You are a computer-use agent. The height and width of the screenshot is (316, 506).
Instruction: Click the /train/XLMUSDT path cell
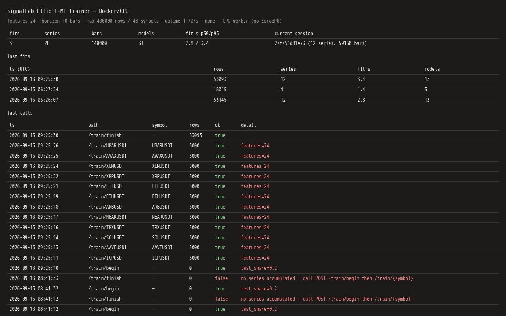(106, 166)
